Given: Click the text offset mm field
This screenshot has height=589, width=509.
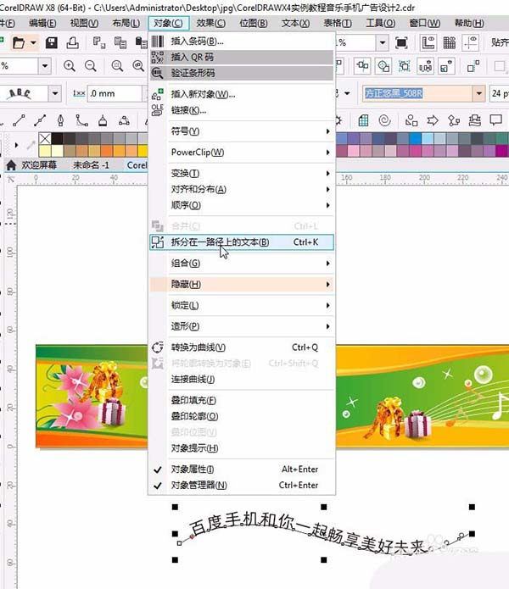Looking at the screenshot, I should point(115,93).
